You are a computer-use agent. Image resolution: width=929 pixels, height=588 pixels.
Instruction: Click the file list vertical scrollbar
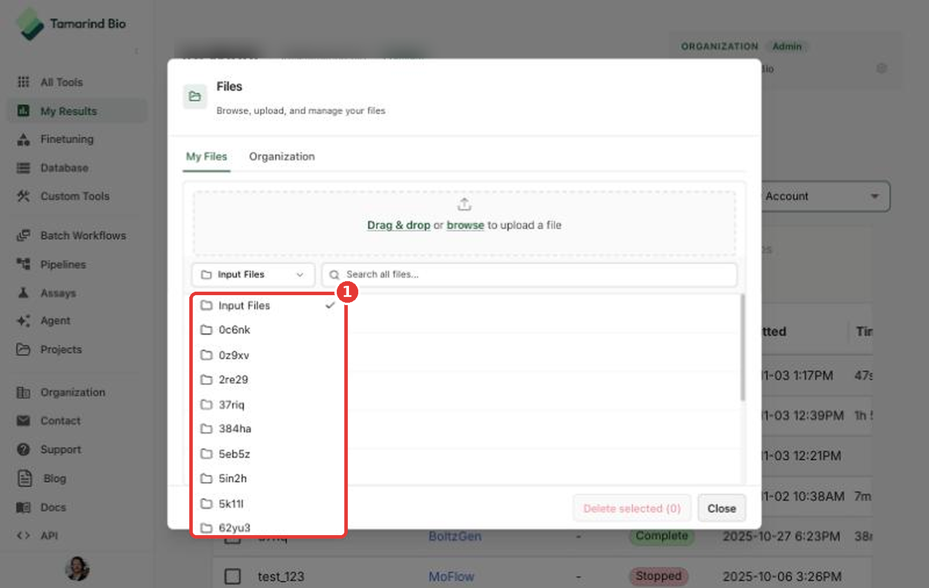click(x=742, y=347)
